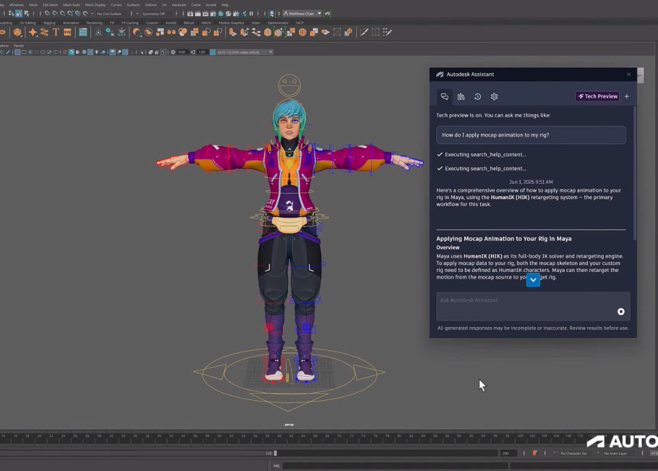Open the Mesh Display menu
Viewport: 658px width, 471px height.
click(x=95, y=5)
